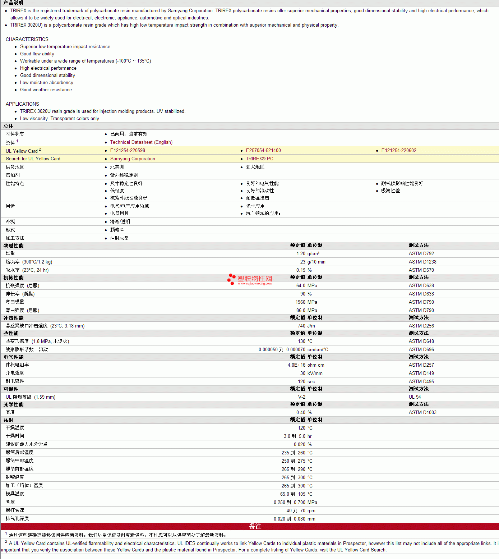Click the CHARACTERISTICS heading
This screenshot has width=499, height=559.
click(x=27, y=39)
